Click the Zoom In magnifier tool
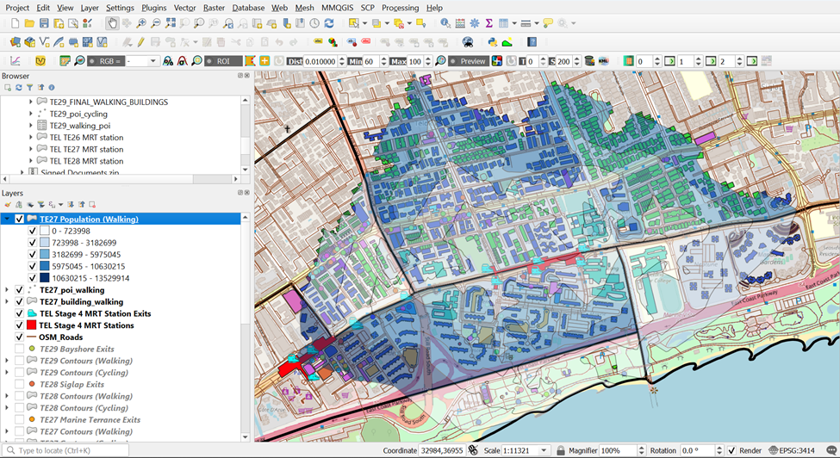The width and height of the screenshot is (840, 458). pyautogui.click(x=141, y=23)
